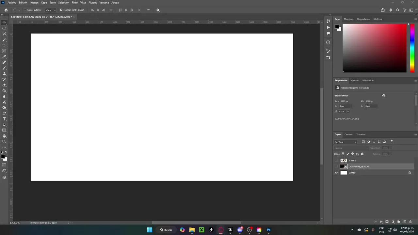The image size is (418, 235).
Task: Select the Hand tool
Action: [4, 136]
